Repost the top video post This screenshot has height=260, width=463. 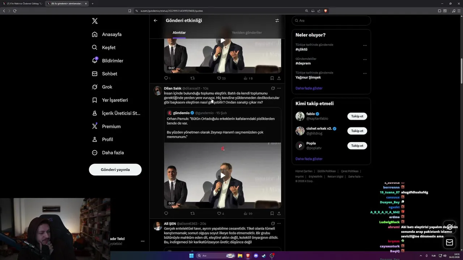(192, 78)
